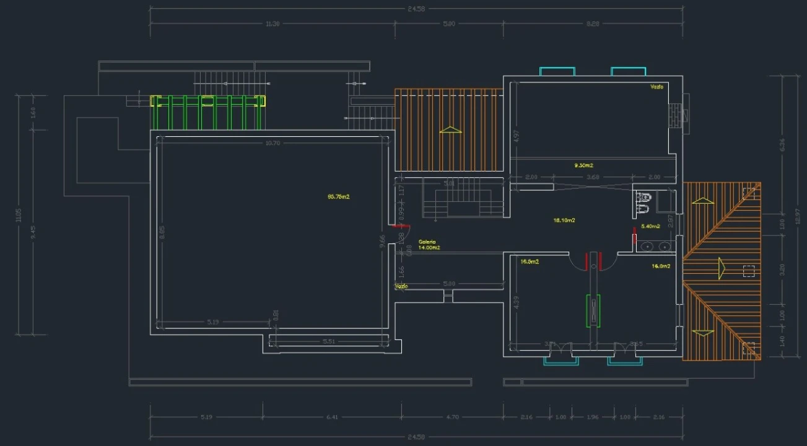Click the yellow roof slope arrow above staircase
Image resolution: width=807 pixels, height=446 pixels.
450,130
